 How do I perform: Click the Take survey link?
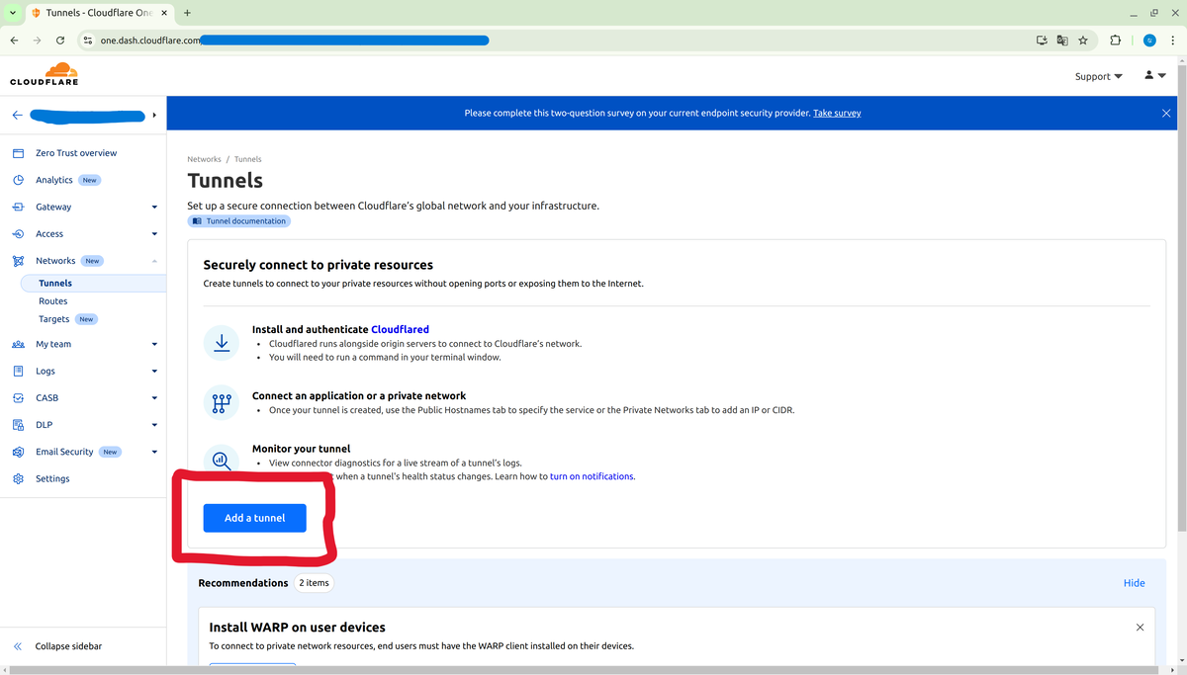tap(837, 114)
